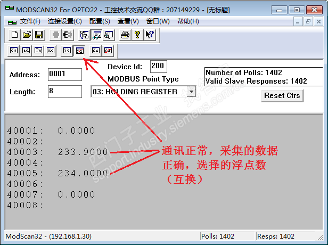The width and height of the screenshot is (328, 245).
Task: Click Number of Polls: 1402 text
Action: (244, 72)
